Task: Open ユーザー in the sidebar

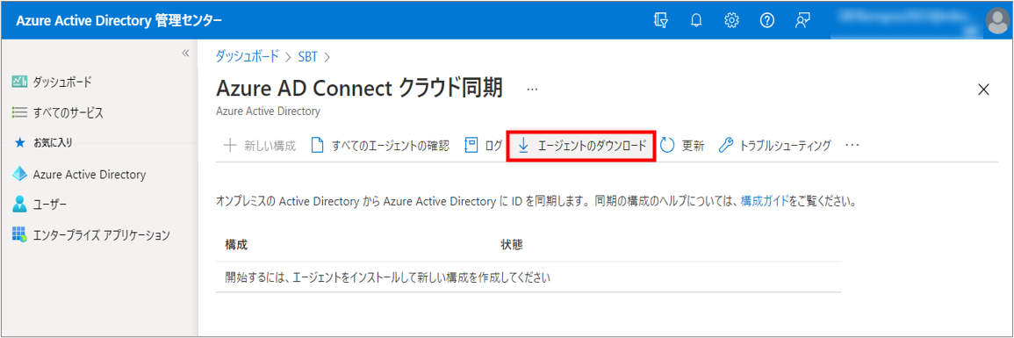Action: [x=40, y=205]
